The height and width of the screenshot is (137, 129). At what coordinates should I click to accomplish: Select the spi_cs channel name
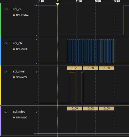[x=17, y=9]
